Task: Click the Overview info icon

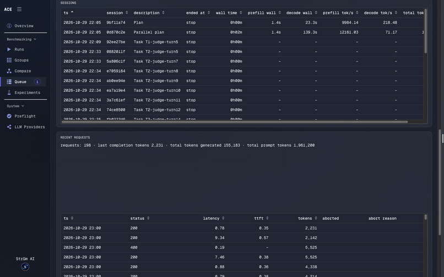Action: click(9, 26)
